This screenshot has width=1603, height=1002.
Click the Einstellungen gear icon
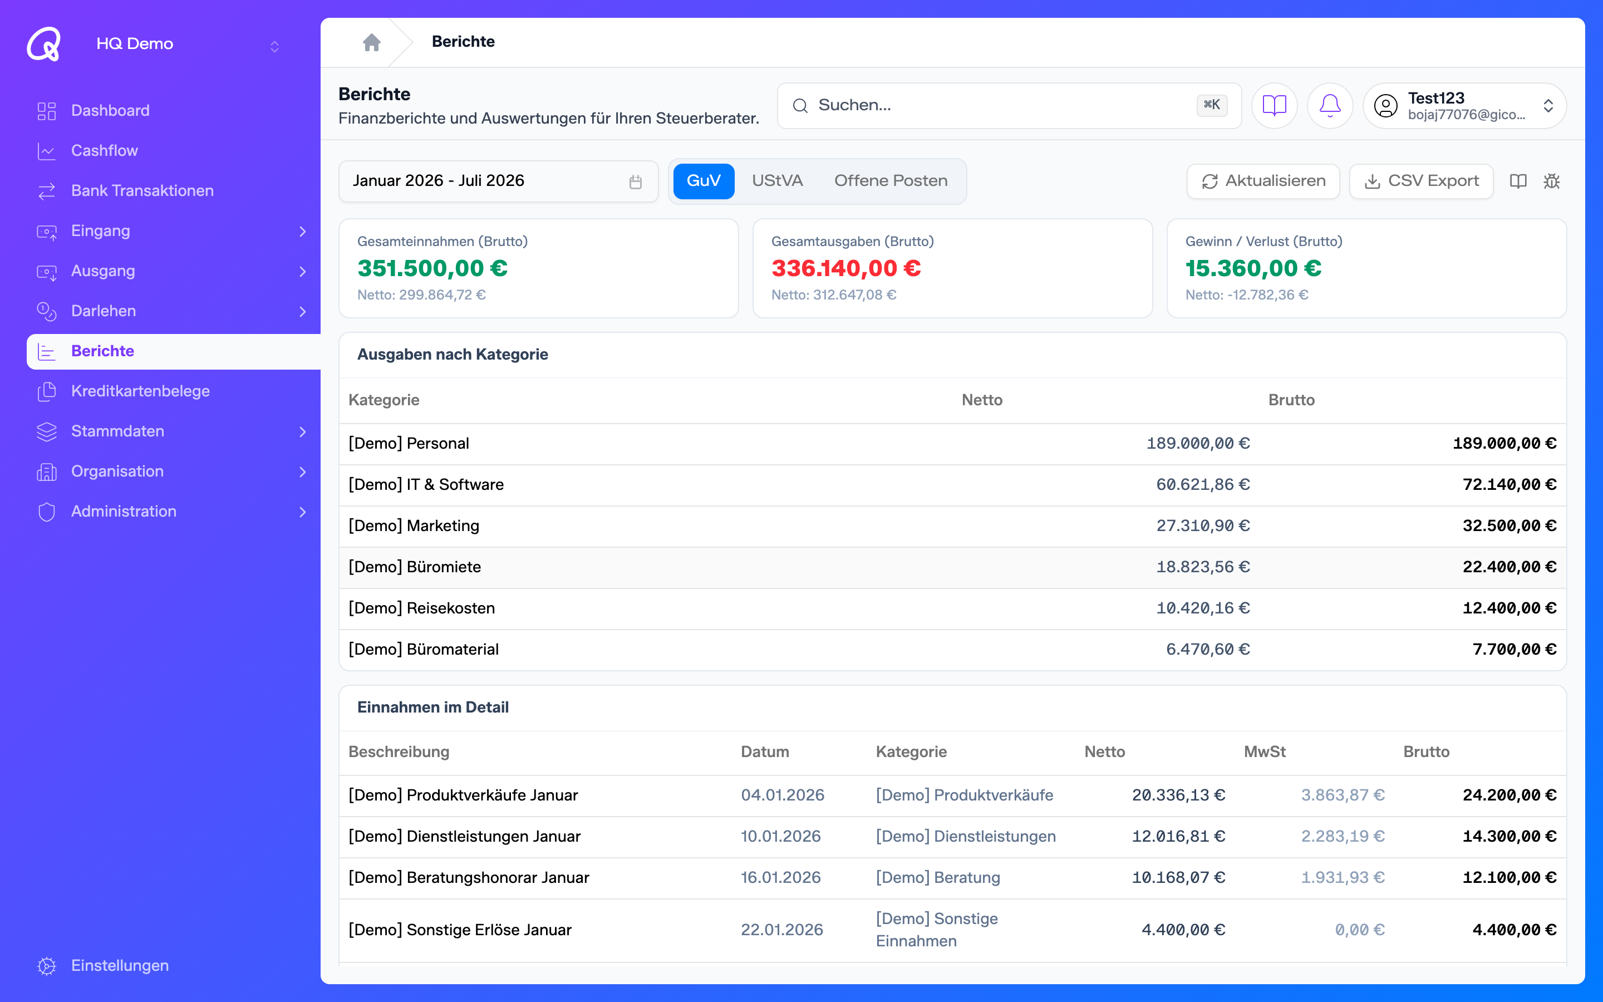(46, 966)
